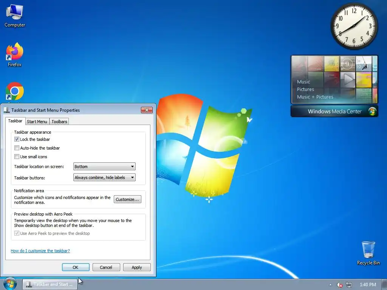387x290 pixels.
Task: Confirm the dialog with OK
Action: (76, 267)
